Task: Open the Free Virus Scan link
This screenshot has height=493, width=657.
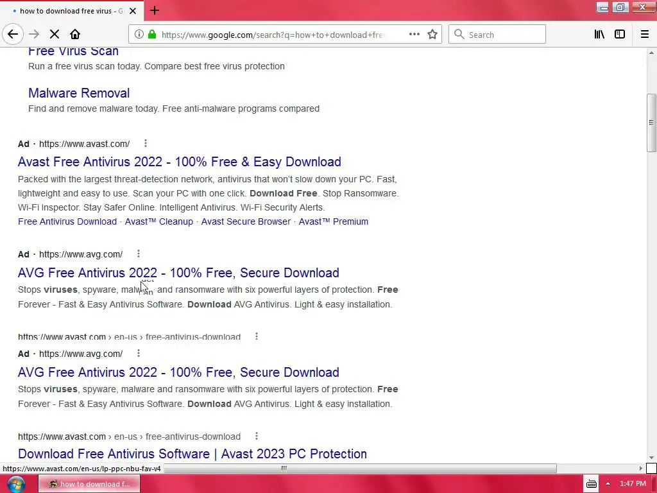Action: coord(73,51)
